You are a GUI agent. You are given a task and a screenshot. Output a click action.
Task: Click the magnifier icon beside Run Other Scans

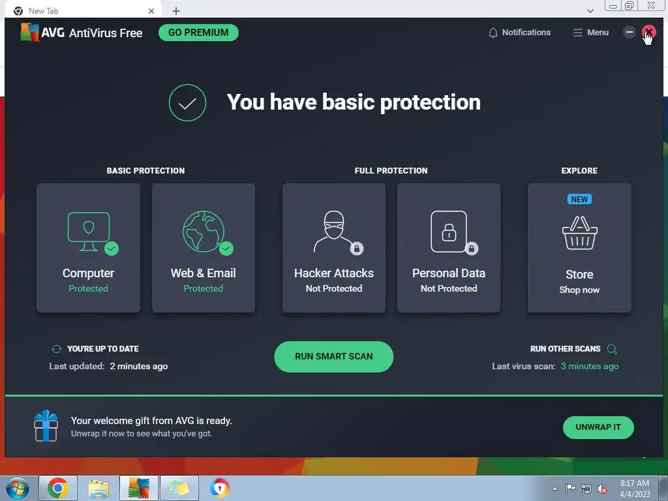point(612,350)
